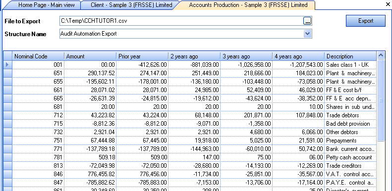Select nominal code 651 cell
The height and width of the screenshot is (191, 392).
(38, 73)
